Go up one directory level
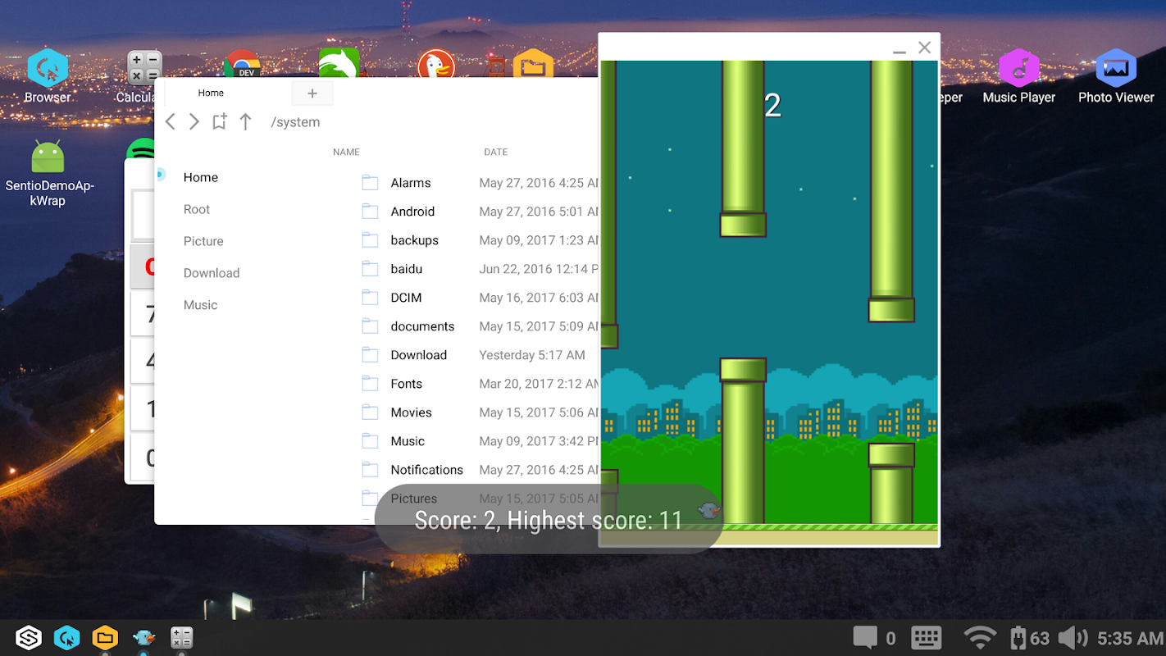The height and width of the screenshot is (656, 1166). pyautogui.click(x=245, y=122)
